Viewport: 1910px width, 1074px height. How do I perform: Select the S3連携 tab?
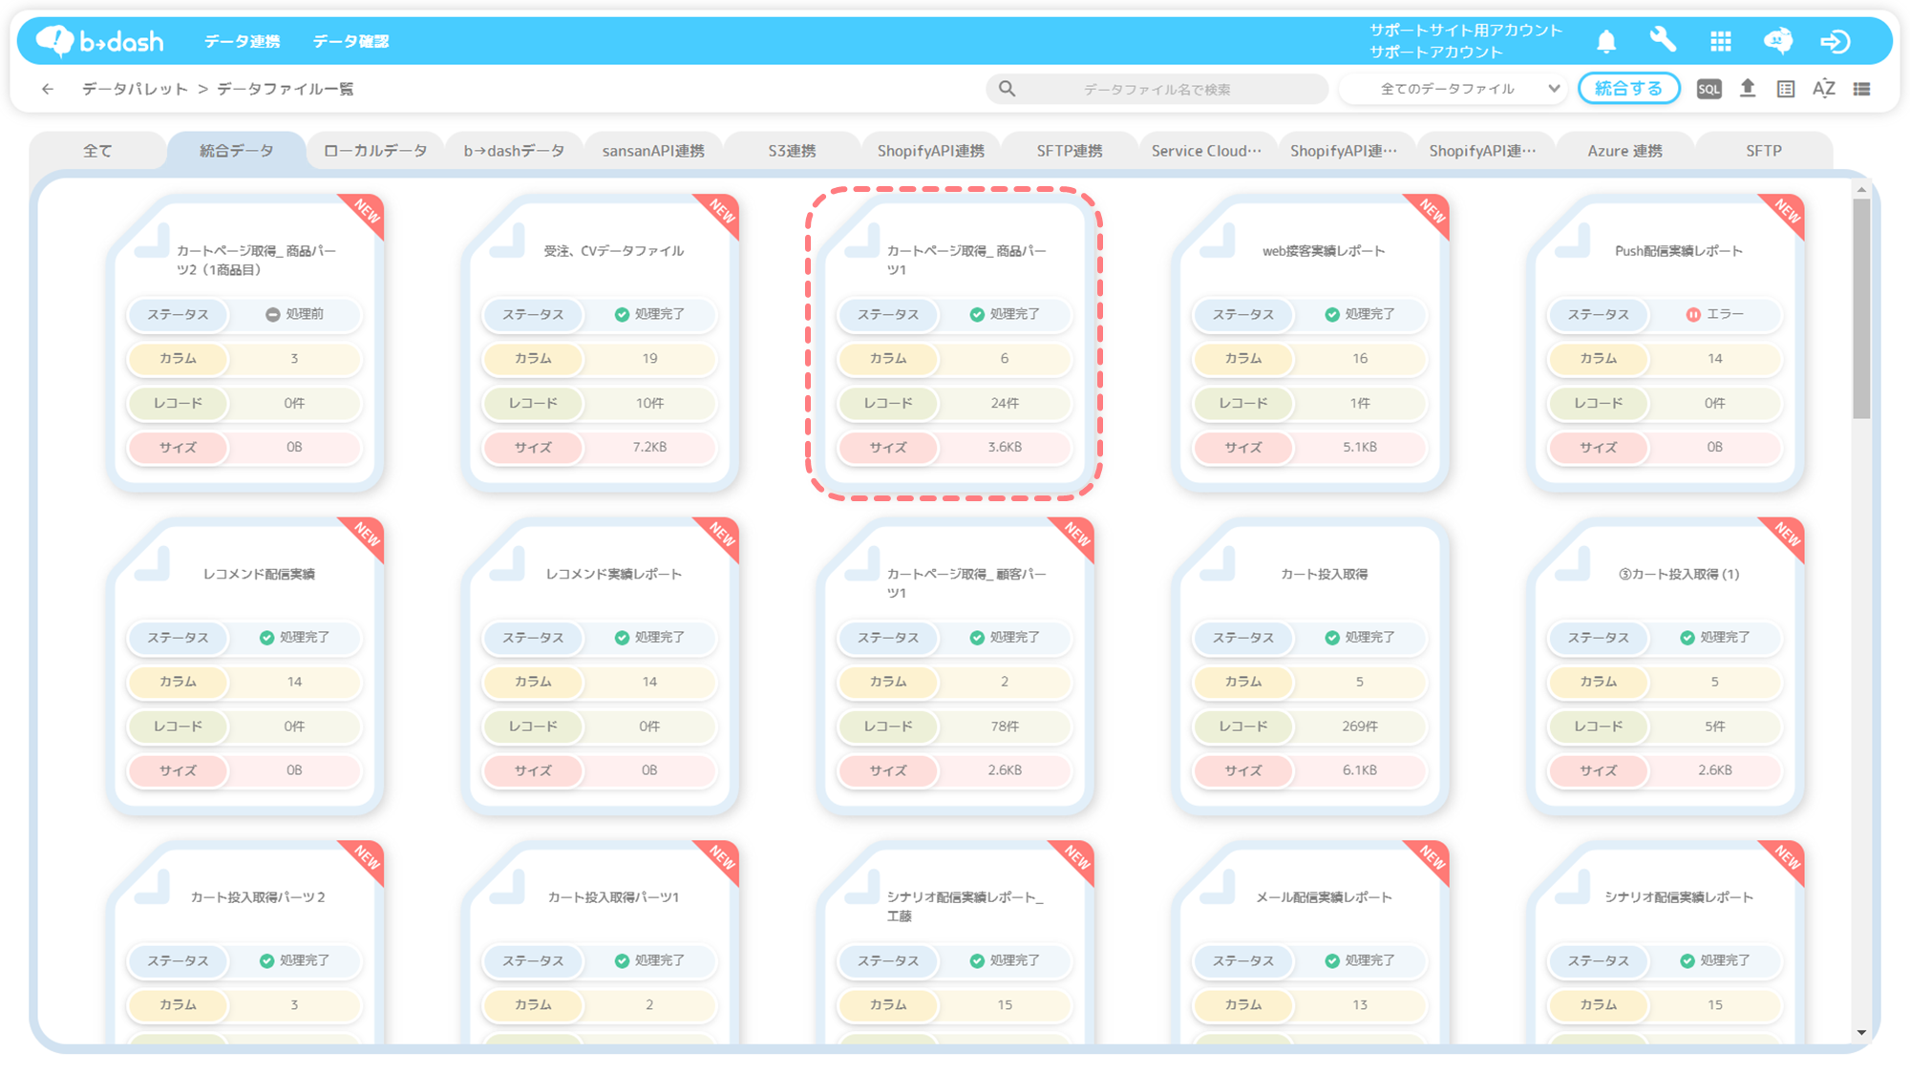pos(792,151)
